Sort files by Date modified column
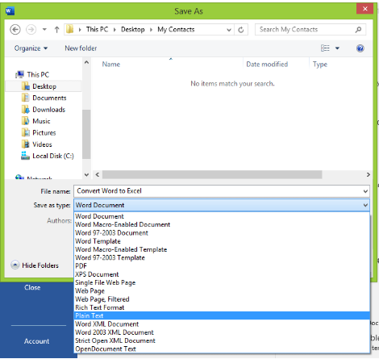The image size is (379, 359). tap(267, 65)
